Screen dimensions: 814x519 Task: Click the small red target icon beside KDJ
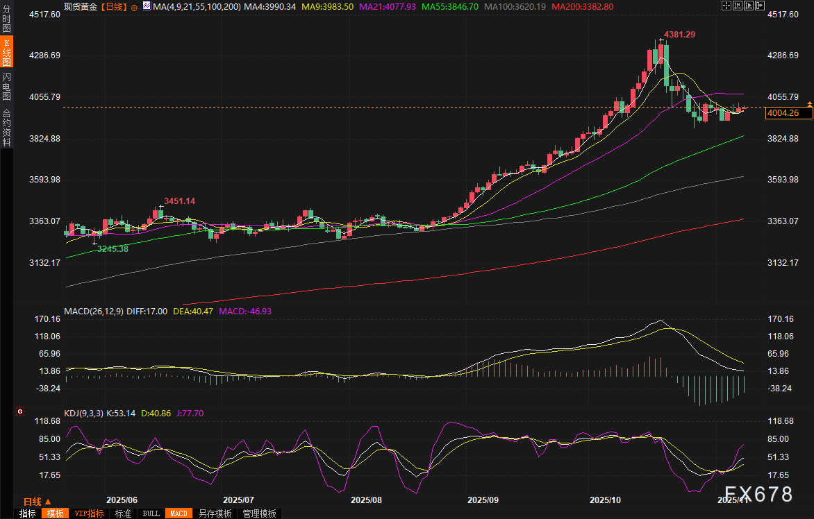tap(20, 411)
